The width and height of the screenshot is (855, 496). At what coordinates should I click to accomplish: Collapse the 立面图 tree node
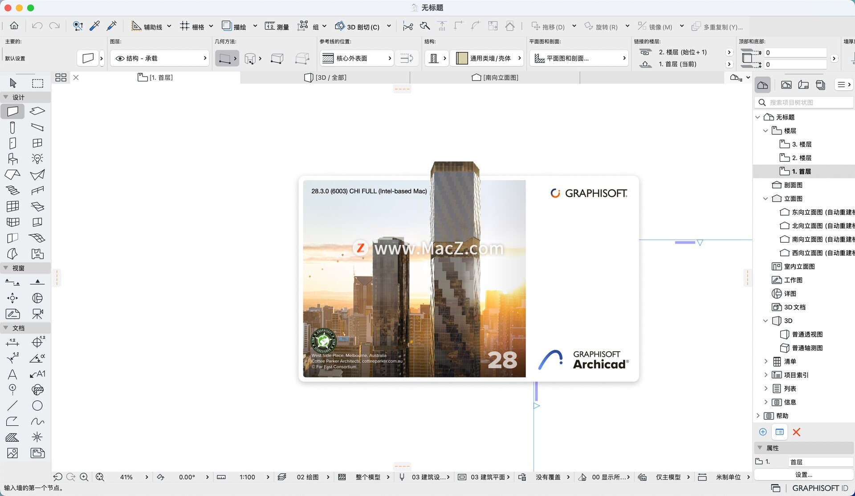pos(765,199)
